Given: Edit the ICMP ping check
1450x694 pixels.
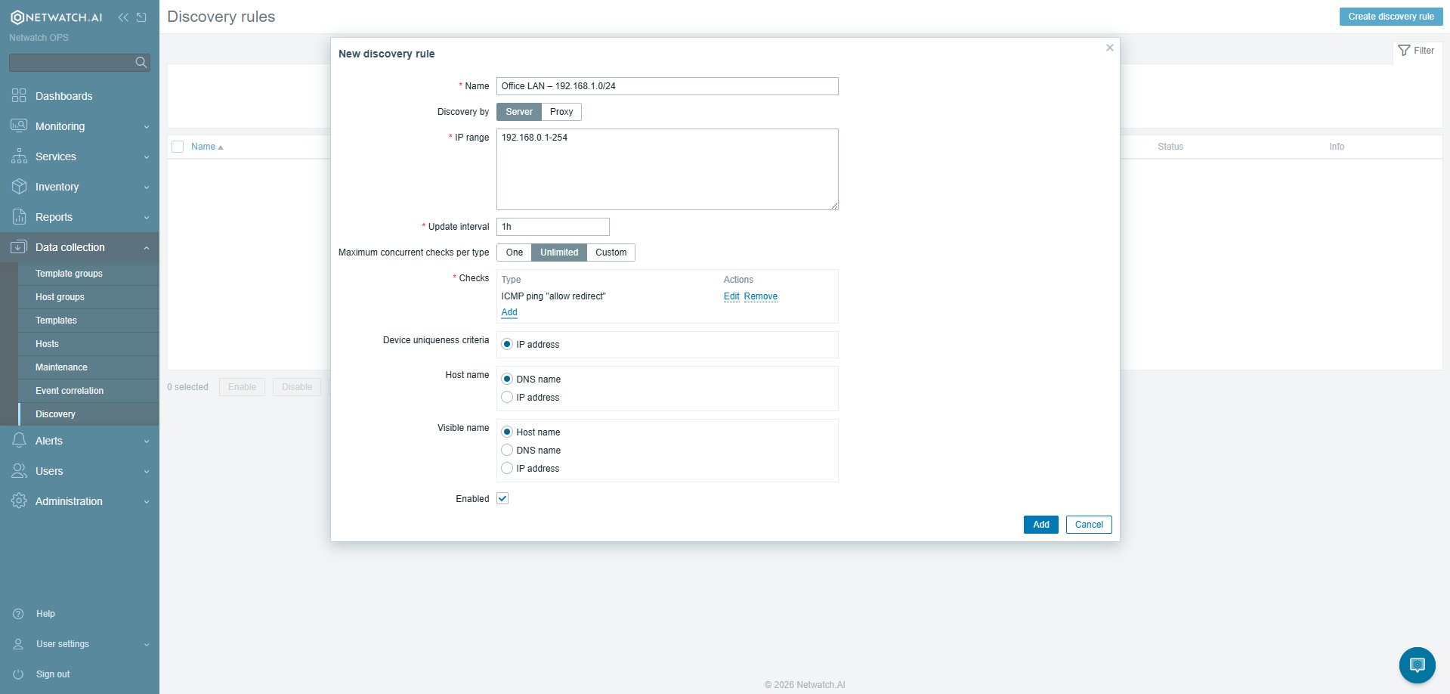Looking at the screenshot, I should pyautogui.click(x=731, y=296).
